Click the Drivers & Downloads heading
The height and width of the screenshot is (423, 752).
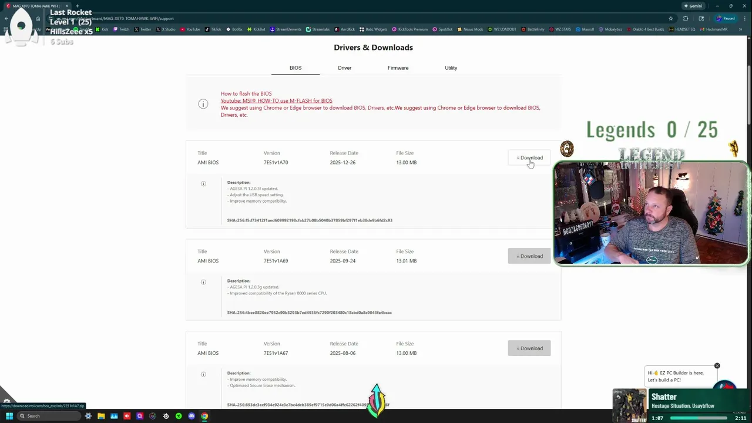pyautogui.click(x=373, y=48)
